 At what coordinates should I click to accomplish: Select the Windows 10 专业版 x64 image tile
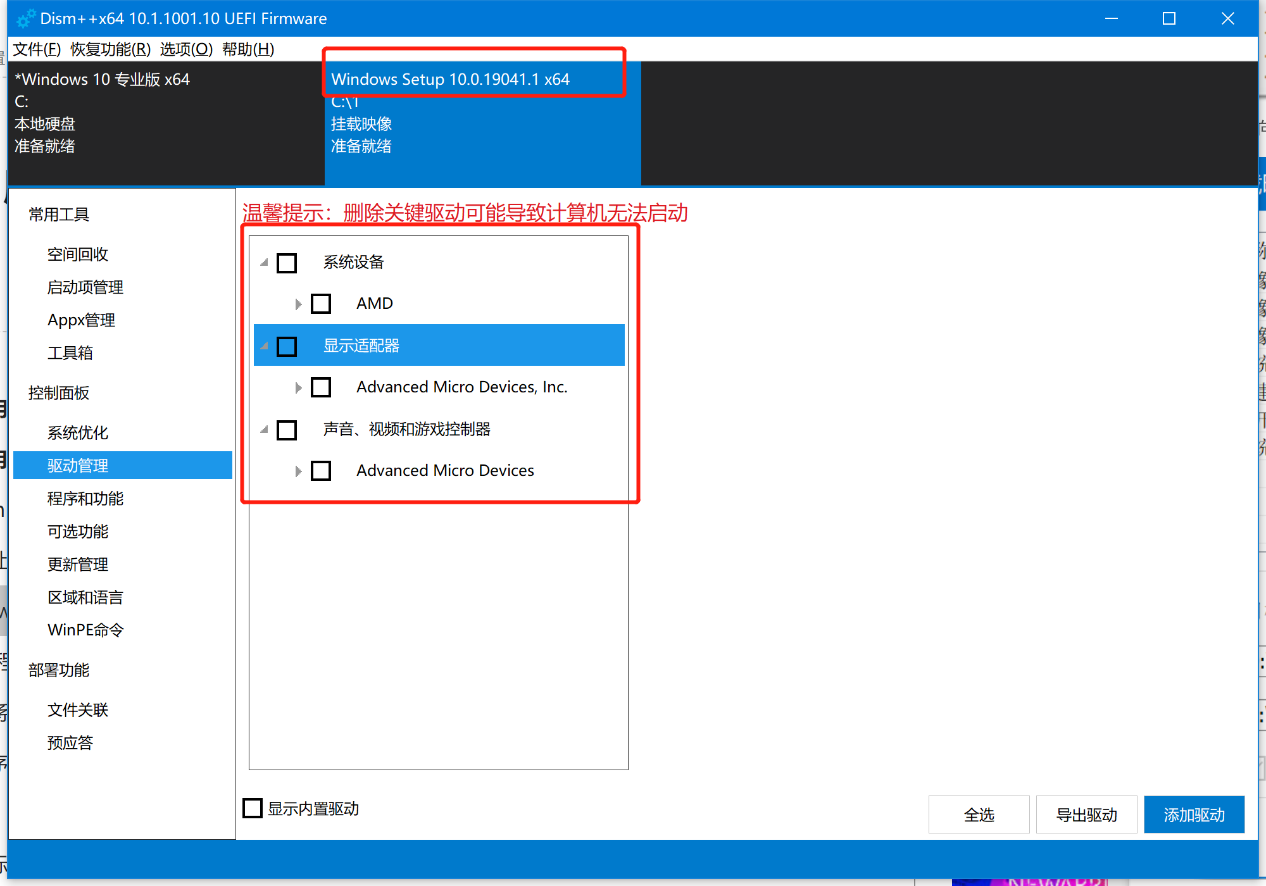pyautogui.click(x=166, y=123)
